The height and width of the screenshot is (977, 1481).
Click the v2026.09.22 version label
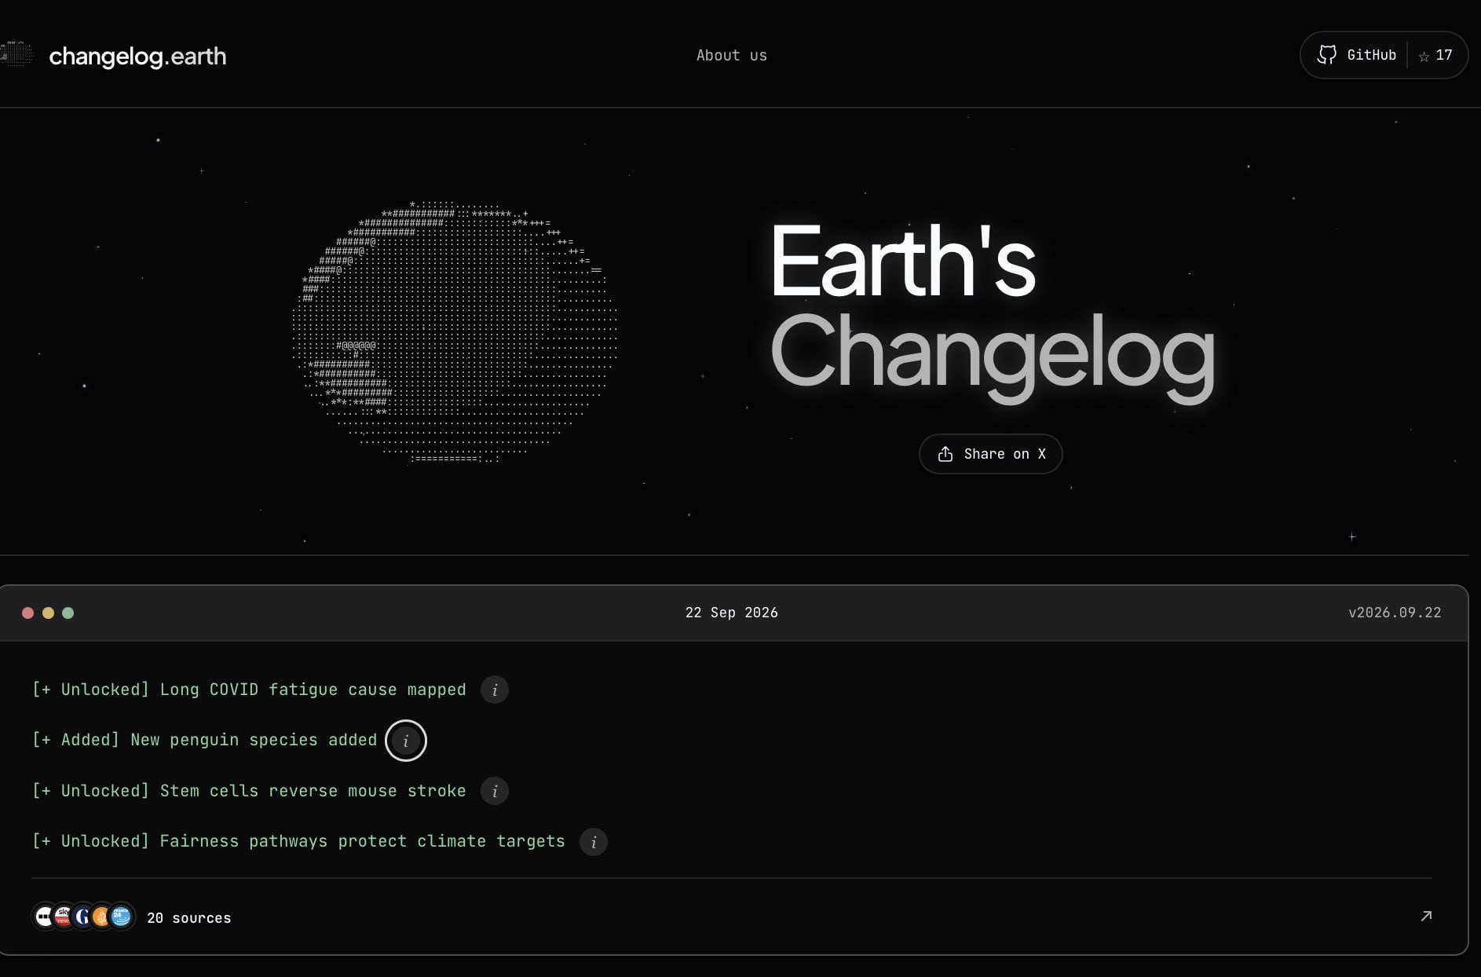coord(1395,613)
